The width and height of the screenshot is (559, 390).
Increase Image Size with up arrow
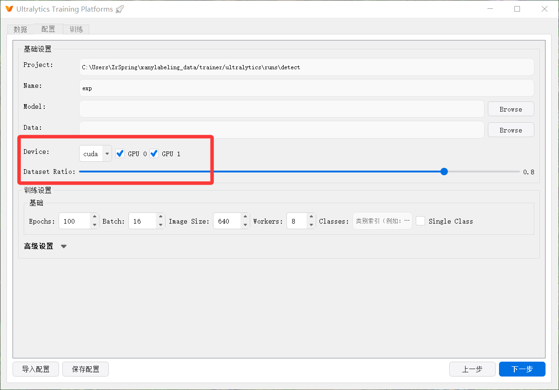245,217
